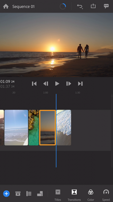Screen dimensions: 113x202
Task: Open the project assets bin icon
Action: (18, 194)
